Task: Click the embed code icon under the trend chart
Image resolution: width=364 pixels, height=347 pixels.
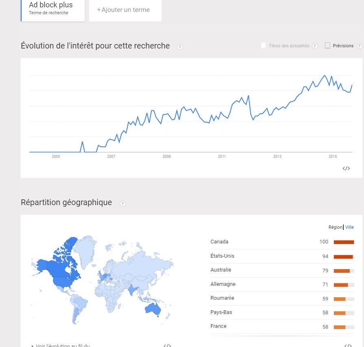Action: [346, 168]
